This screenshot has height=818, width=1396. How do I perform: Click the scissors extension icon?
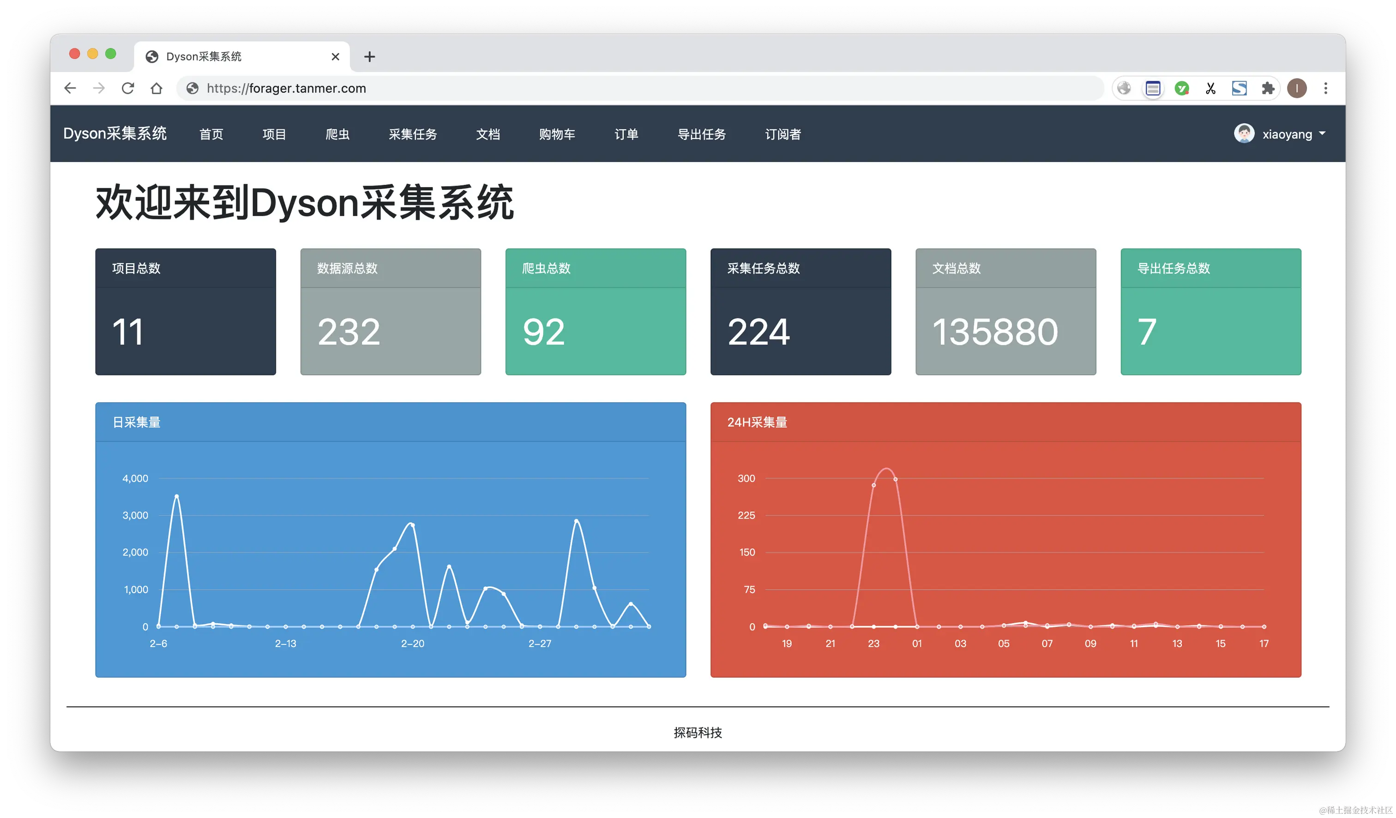(1210, 88)
